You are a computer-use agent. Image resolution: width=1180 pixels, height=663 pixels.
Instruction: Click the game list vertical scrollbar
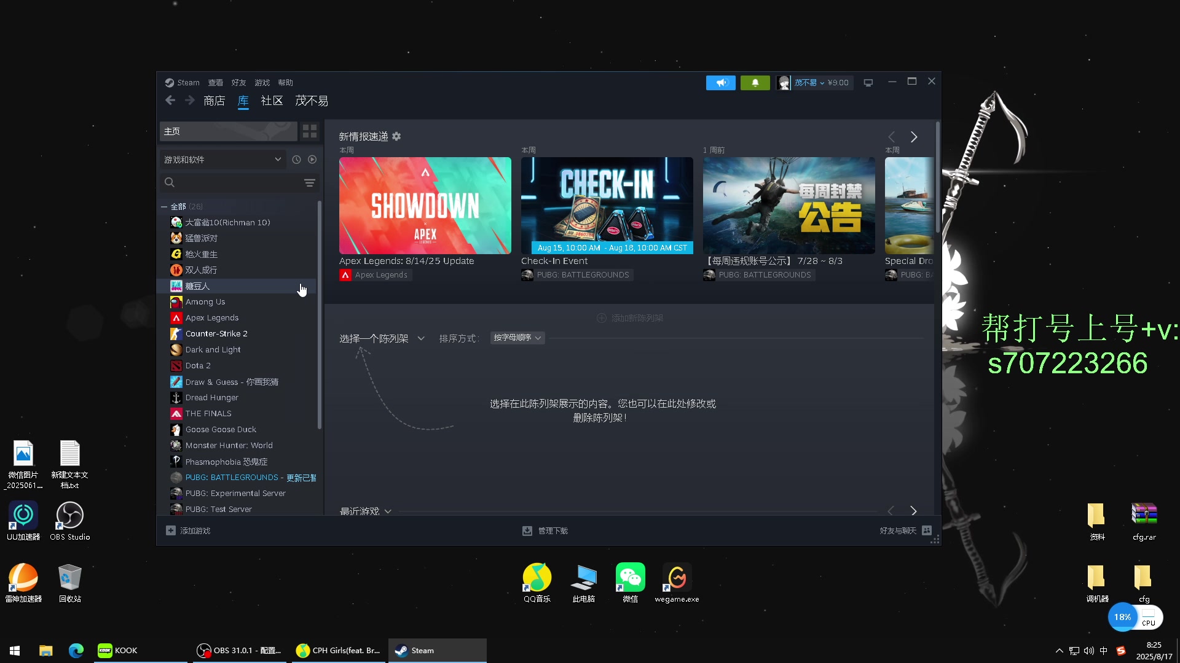pos(320,315)
